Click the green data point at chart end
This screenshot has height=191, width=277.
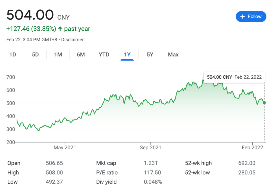pos(264,103)
